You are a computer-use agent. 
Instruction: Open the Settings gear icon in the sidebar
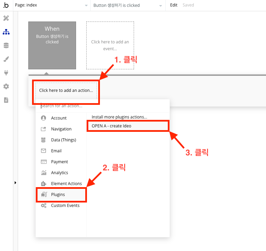6,86
